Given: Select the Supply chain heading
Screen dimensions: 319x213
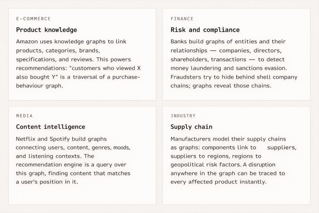Looking at the screenshot, I should (x=191, y=127).
